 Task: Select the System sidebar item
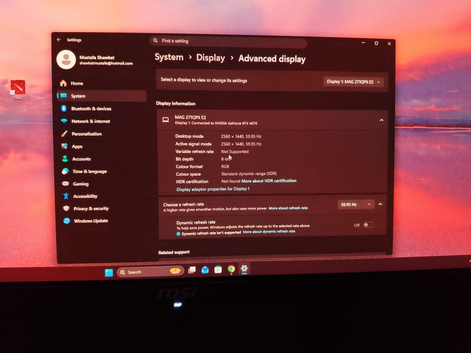102,96
